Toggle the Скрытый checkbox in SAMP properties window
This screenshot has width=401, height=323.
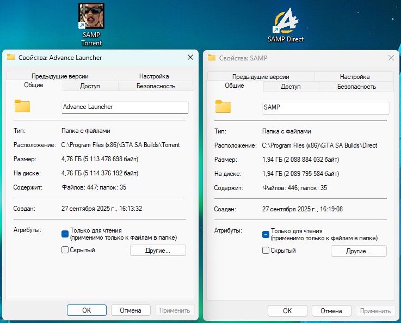click(x=266, y=251)
